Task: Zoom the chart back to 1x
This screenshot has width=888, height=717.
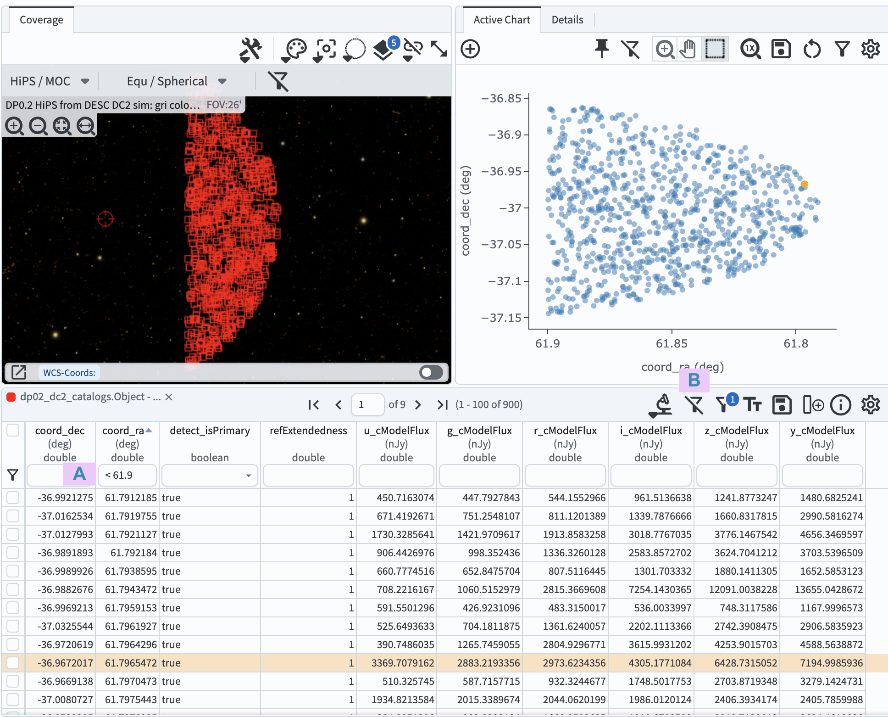Action: tap(750, 49)
